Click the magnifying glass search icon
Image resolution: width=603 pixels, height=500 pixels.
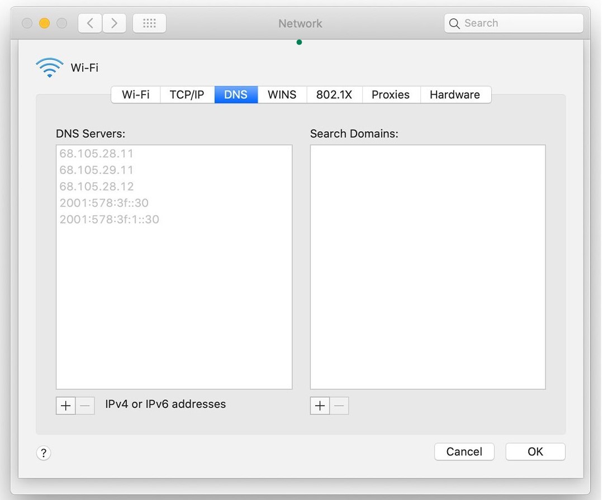point(455,23)
